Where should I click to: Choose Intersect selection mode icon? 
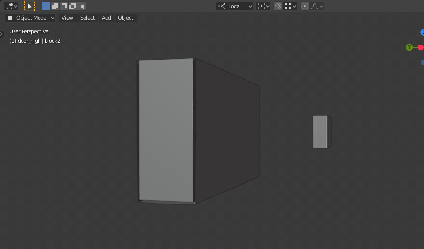click(82, 6)
